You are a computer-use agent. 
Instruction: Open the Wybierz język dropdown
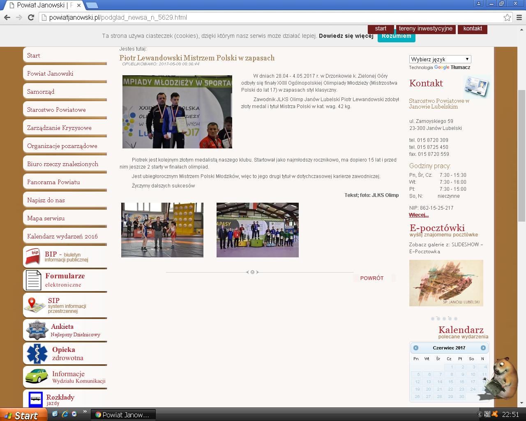(440, 59)
